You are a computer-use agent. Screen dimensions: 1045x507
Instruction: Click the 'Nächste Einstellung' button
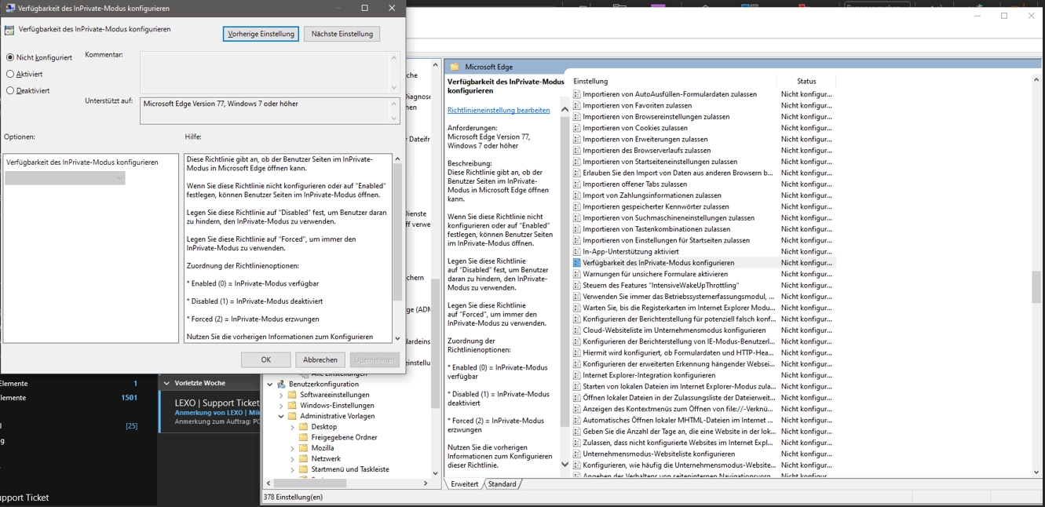click(x=342, y=34)
